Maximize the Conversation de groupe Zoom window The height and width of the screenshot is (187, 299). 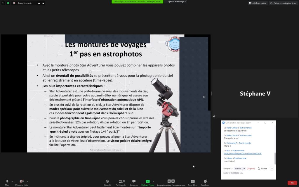coord(265,123)
